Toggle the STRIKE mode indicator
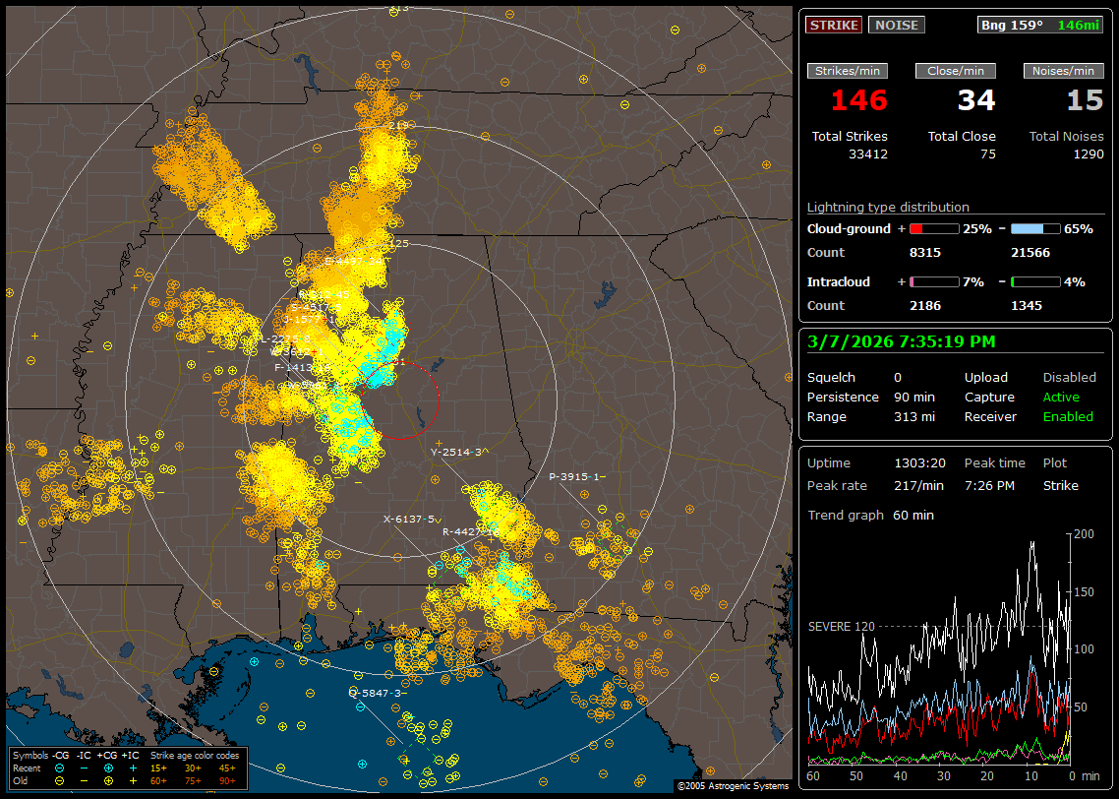This screenshot has height=799, width=1119. (x=834, y=25)
